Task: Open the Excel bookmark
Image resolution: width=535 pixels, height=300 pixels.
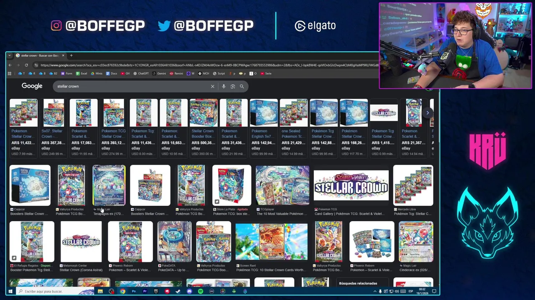Action: 81,73
